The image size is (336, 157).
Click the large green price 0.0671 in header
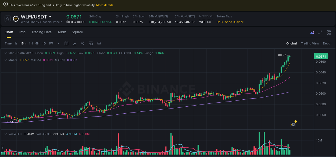click(74, 17)
